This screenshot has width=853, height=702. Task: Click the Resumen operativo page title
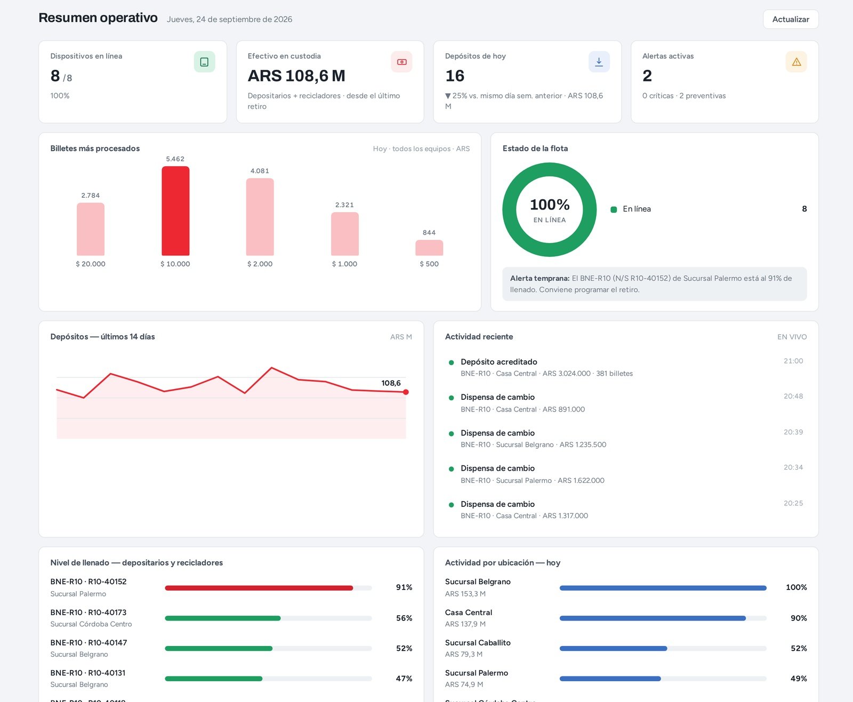tap(98, 18)
